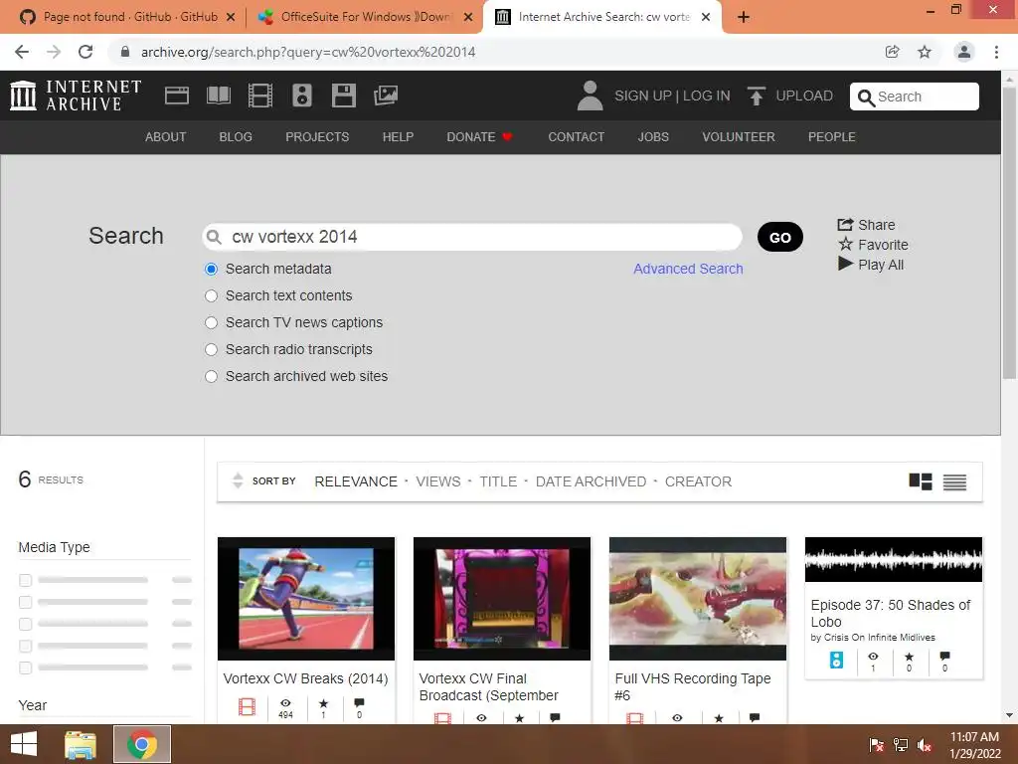Image resolution: width=1018 pixels, height=764 pixels.
Task: Click movie icon under Vortexx CW Breaks
Action: 247,707
